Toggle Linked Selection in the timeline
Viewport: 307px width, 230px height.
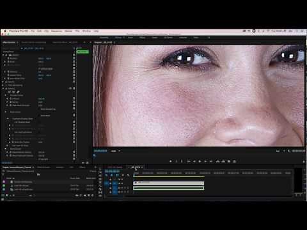117,175
